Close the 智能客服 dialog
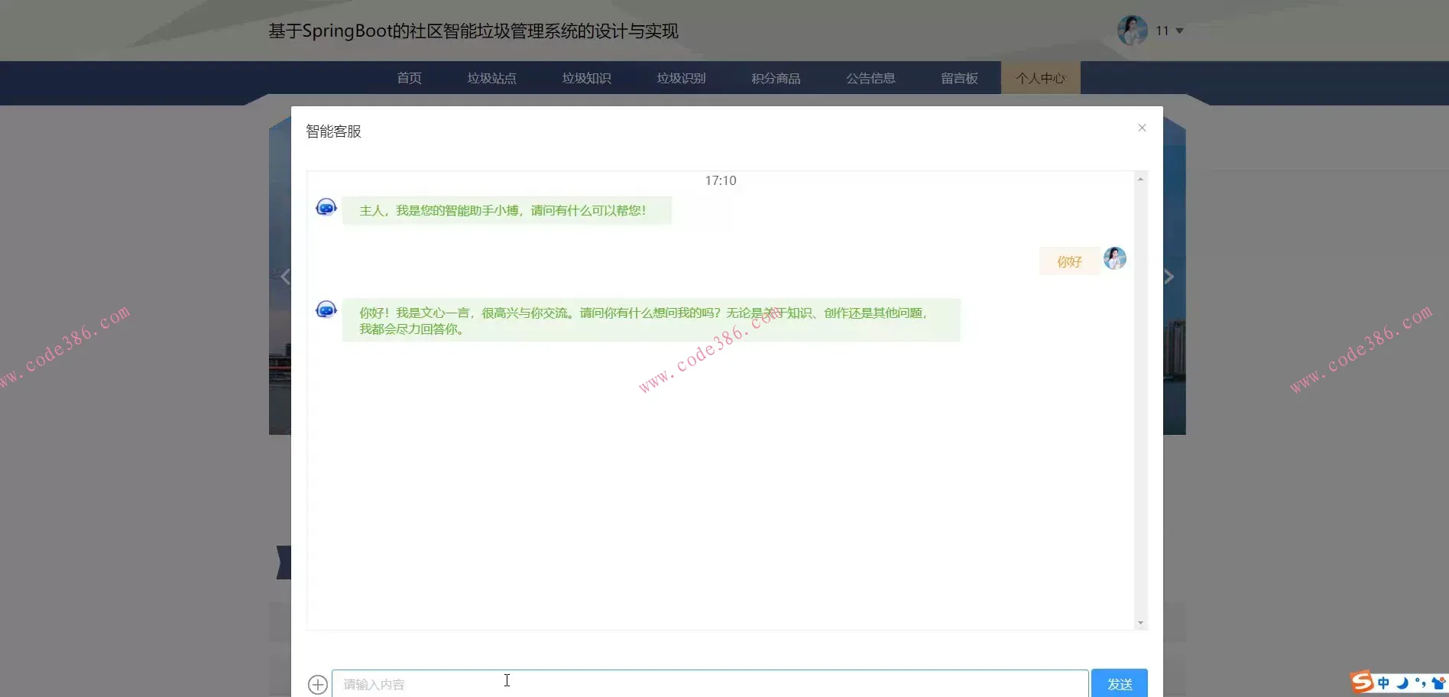This screenshot has width=1449, height=697. [x=1141, y=128]
